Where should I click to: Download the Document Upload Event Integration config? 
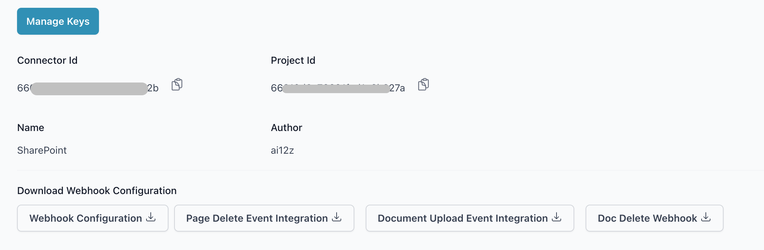[x=470, y=218]
